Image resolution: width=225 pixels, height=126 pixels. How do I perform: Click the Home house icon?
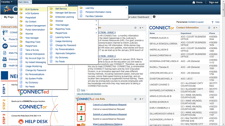click(x=194, y=2)
